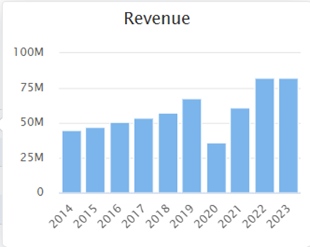The height and width of the screenshot is (247, 310).
Task: Click the 2018 year label
Action: pyautogui.click(x=158, y=216)
